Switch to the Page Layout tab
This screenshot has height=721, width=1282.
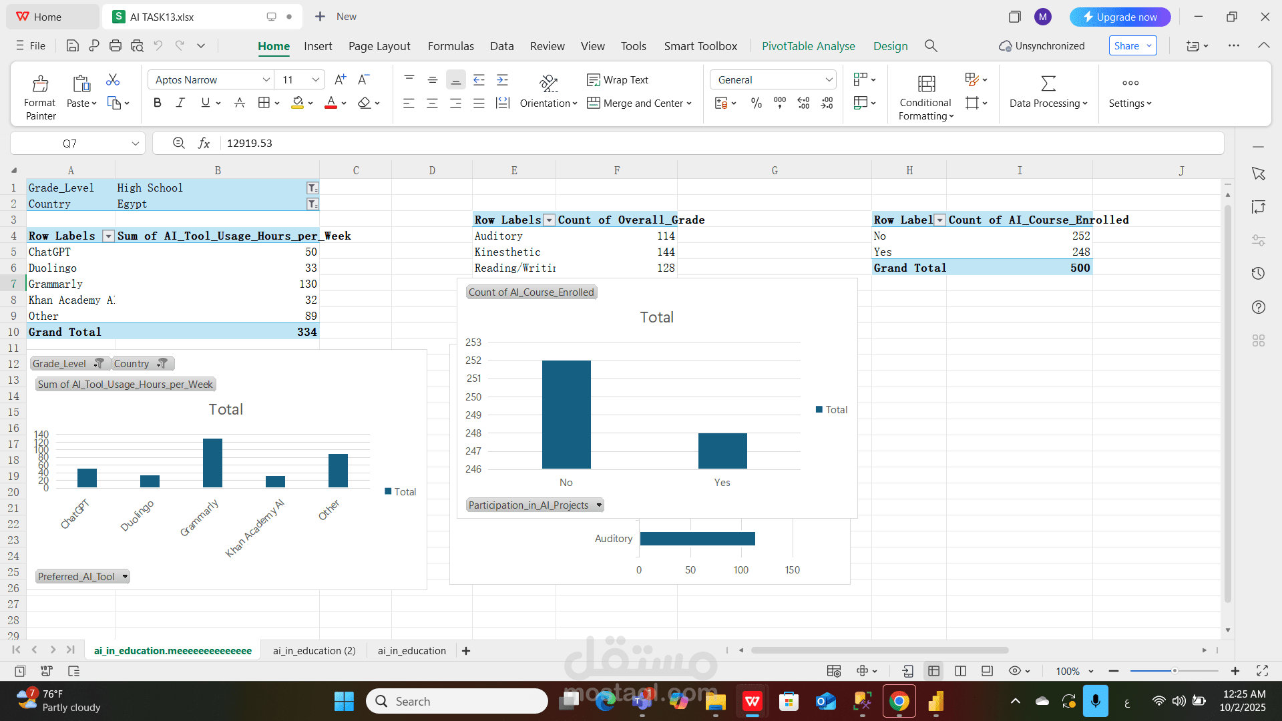click(x=379, y=46)
